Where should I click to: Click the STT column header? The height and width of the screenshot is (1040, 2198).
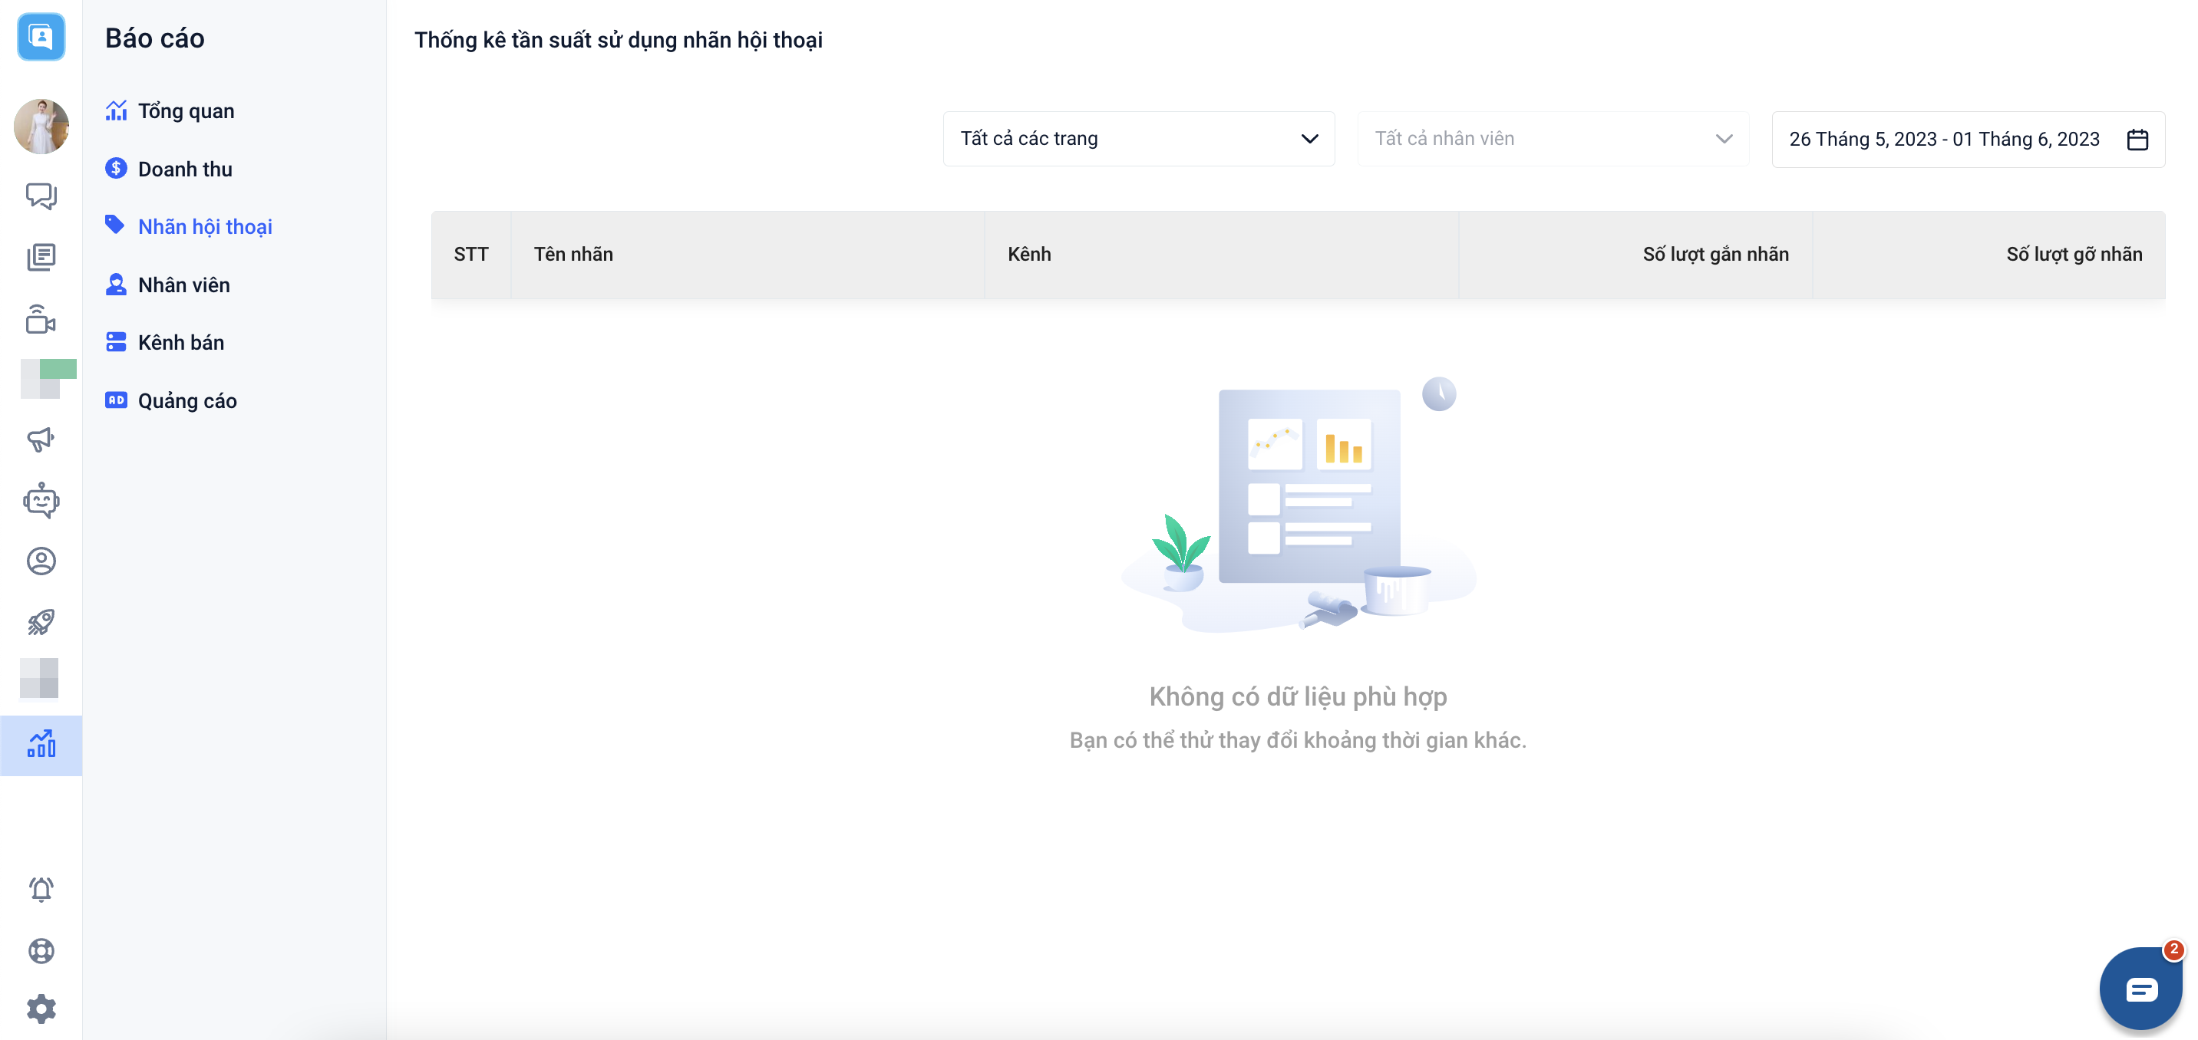point(471,254)
